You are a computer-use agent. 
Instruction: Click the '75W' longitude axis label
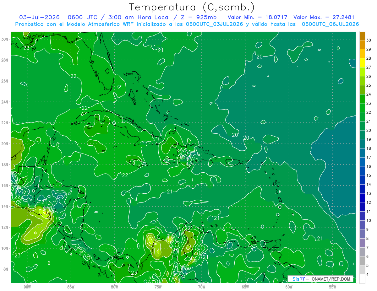click(158, 287)
